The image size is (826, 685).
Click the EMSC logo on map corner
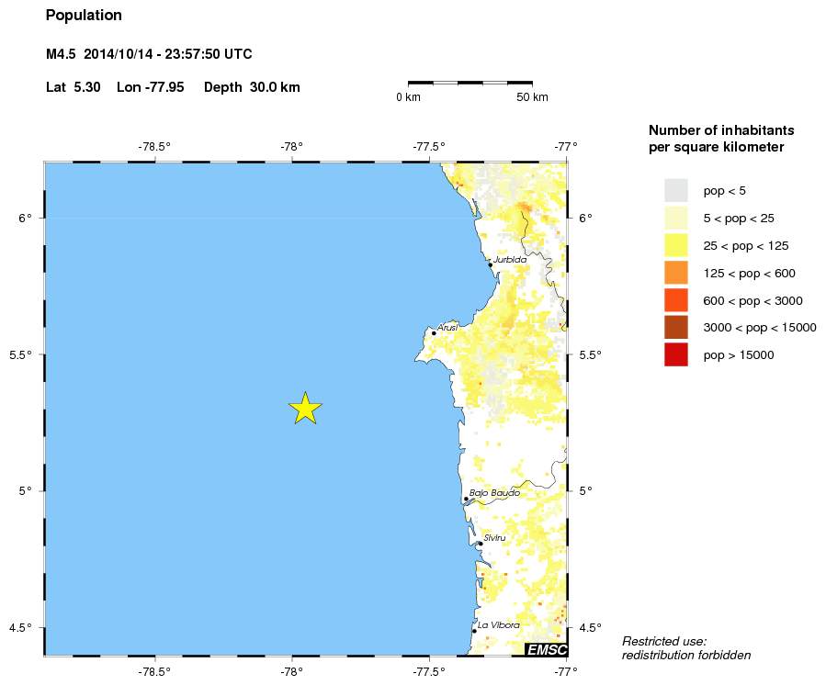546,650
